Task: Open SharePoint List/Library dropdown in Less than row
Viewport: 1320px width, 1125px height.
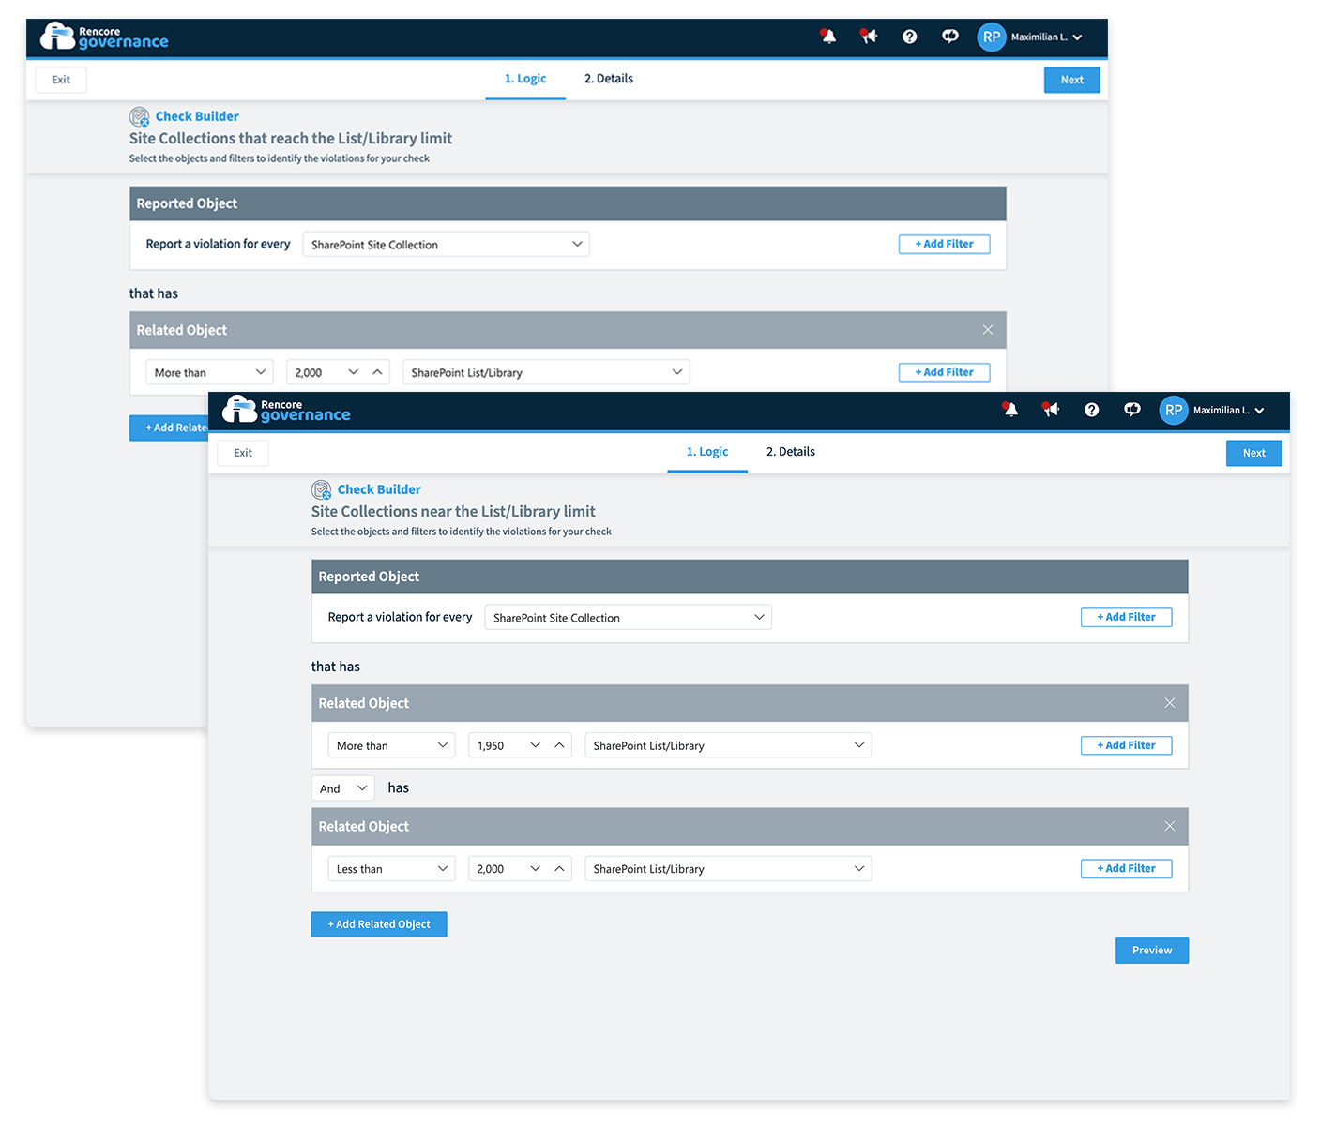Action: [x=728, y=868]
